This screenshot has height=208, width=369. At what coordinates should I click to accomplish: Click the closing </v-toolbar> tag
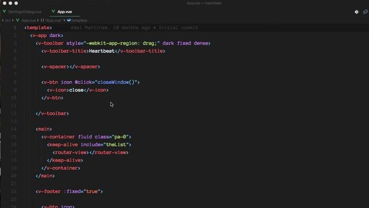(52, 113)
